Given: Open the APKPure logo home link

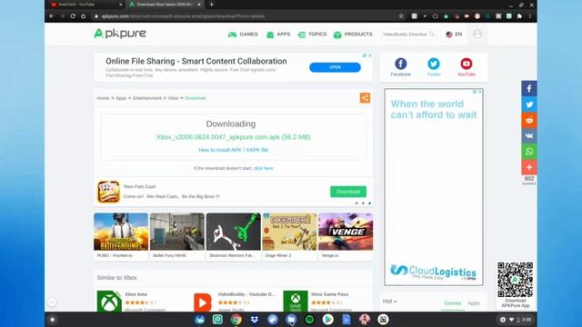Looking at the screenshot, I should [120, 34].
